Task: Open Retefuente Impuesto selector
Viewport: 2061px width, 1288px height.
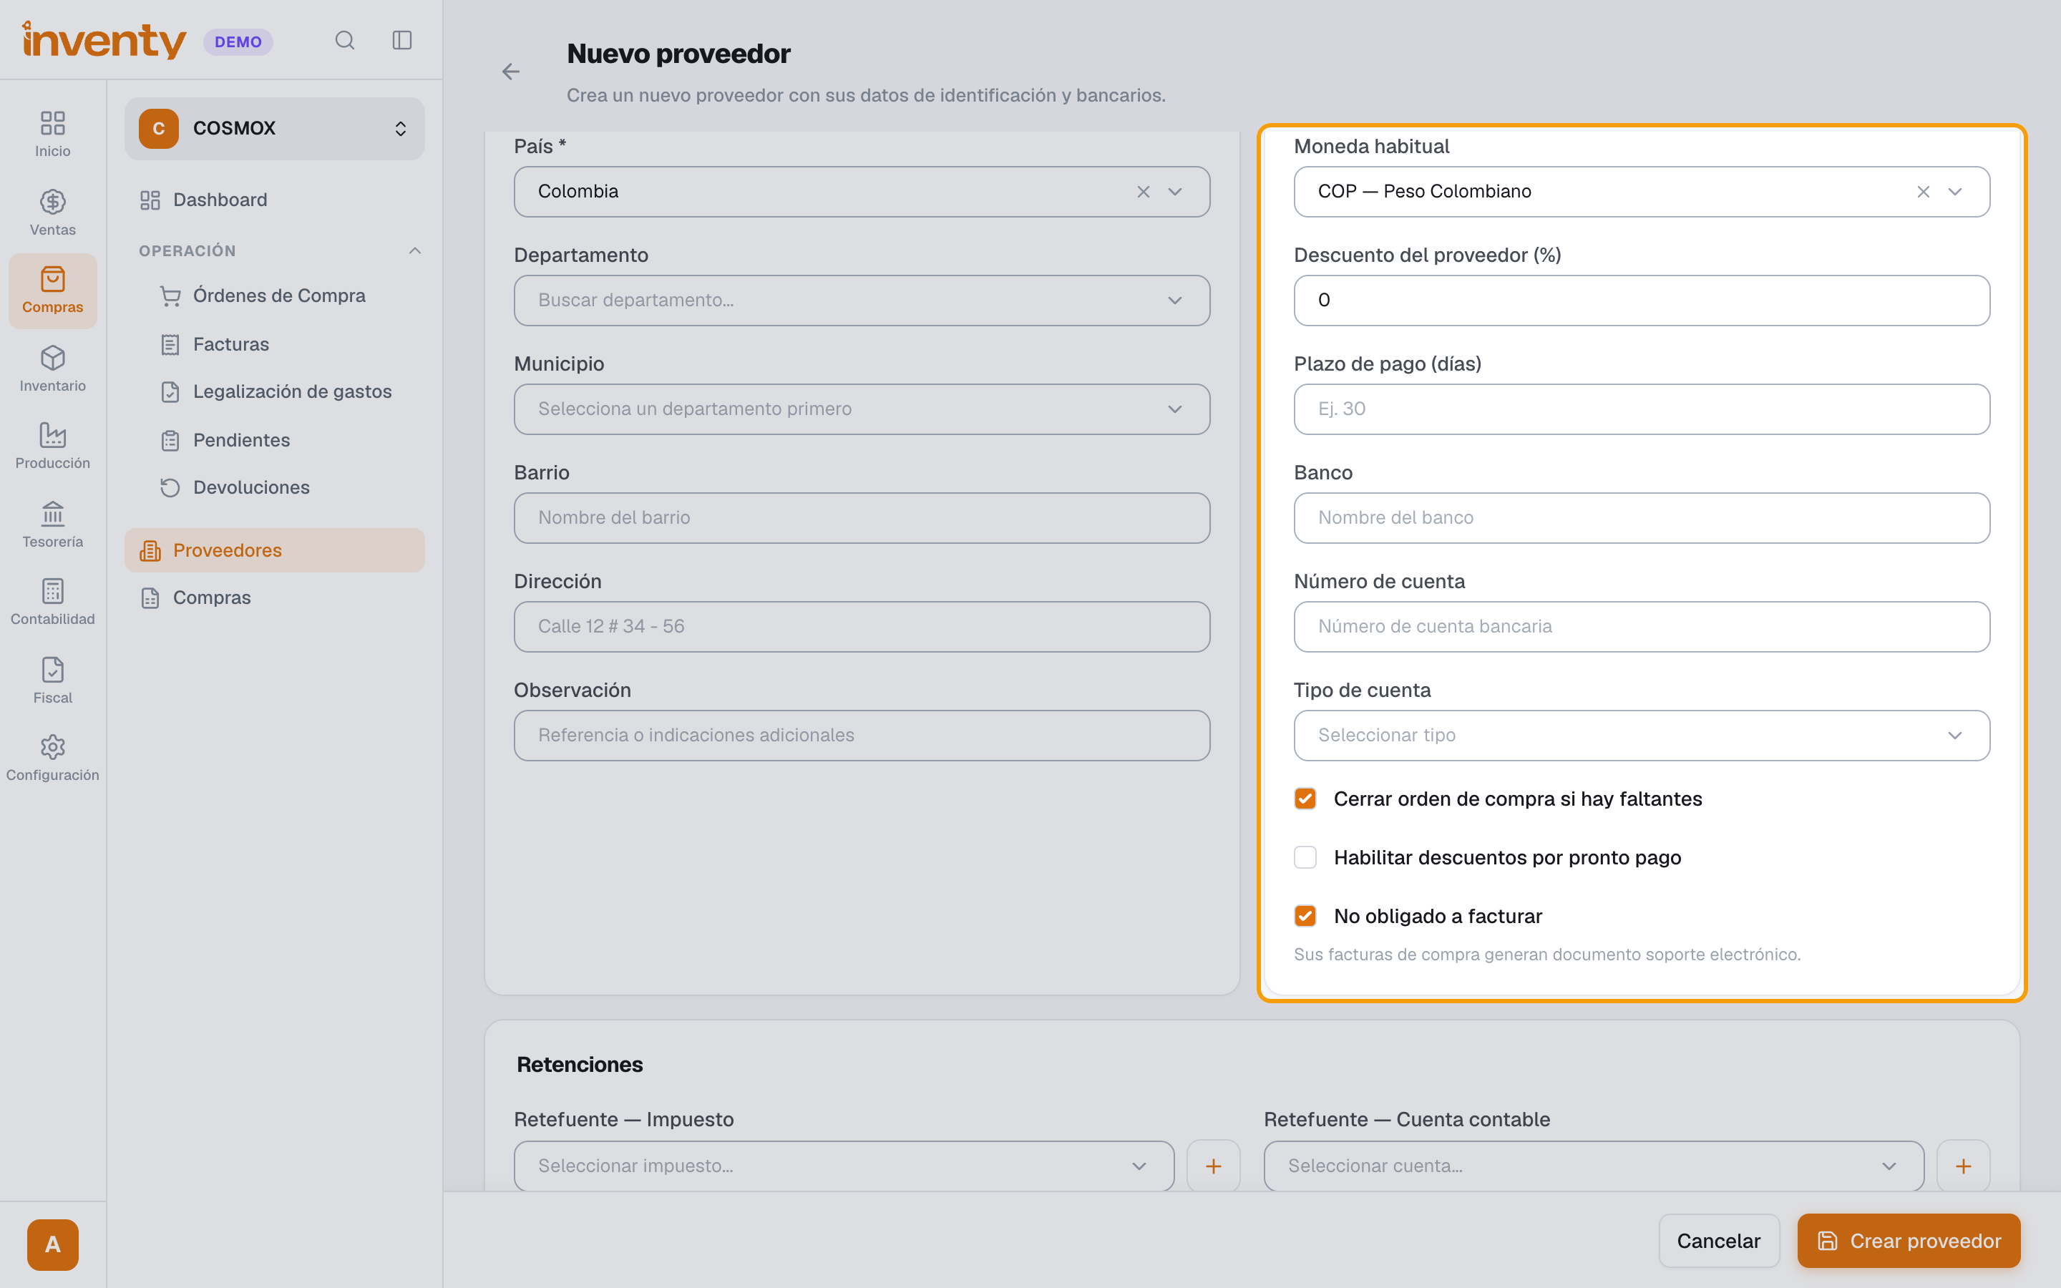Action: pyautogui.click(x=844, y=1166)
